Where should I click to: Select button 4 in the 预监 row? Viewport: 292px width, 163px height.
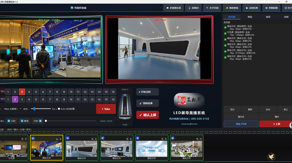29,99
